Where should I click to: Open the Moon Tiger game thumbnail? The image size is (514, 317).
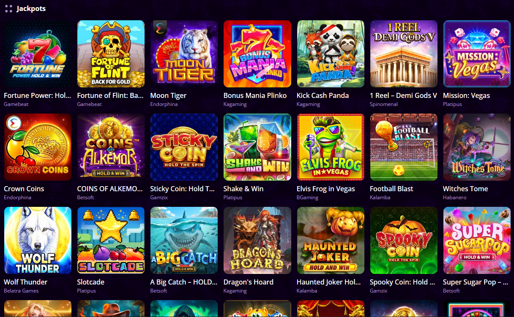click(x=184, y=54)
